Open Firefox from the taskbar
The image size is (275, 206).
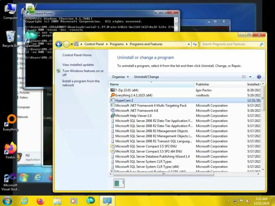click(41, 201)
